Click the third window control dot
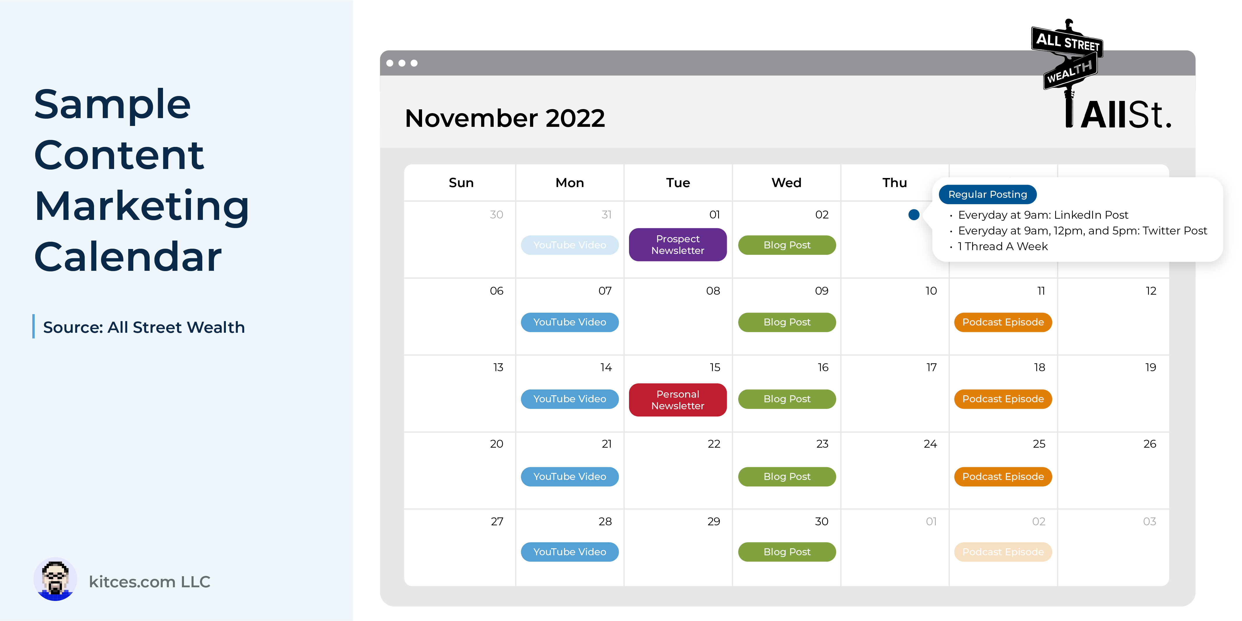Screen dimensions: 1242x621 [414, 63]
